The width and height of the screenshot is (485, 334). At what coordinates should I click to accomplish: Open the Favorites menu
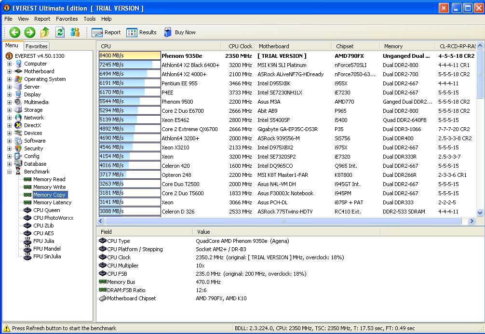pyautogui.click(x=67, y=19)
